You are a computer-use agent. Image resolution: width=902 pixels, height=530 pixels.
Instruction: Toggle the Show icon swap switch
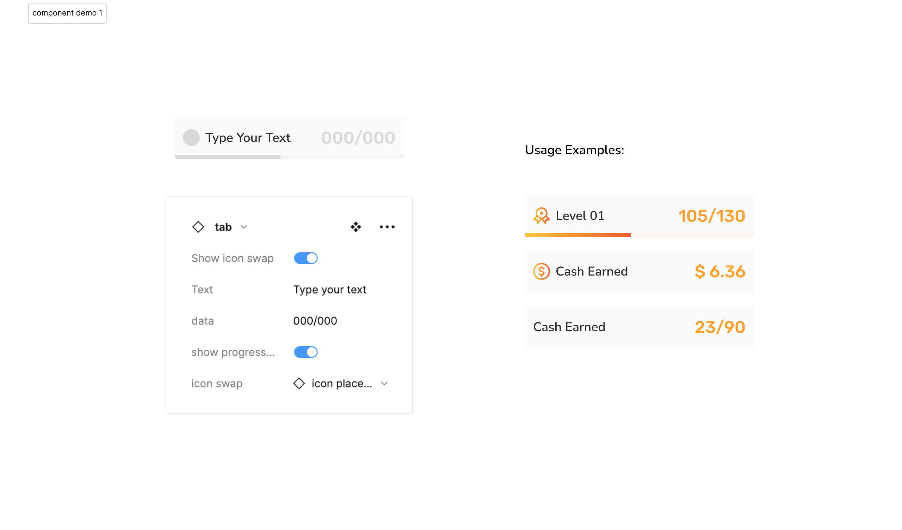click(x=306, y=258)
